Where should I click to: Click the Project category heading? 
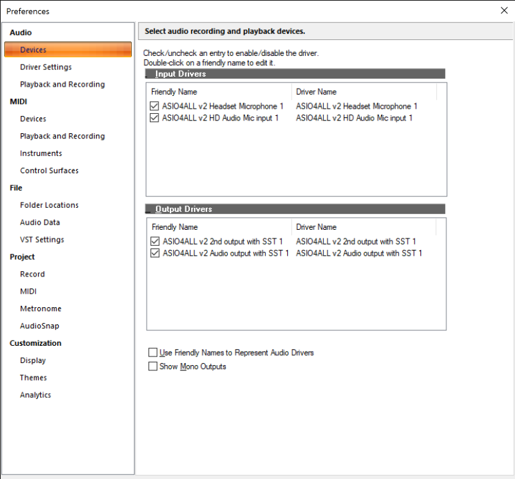22,257
